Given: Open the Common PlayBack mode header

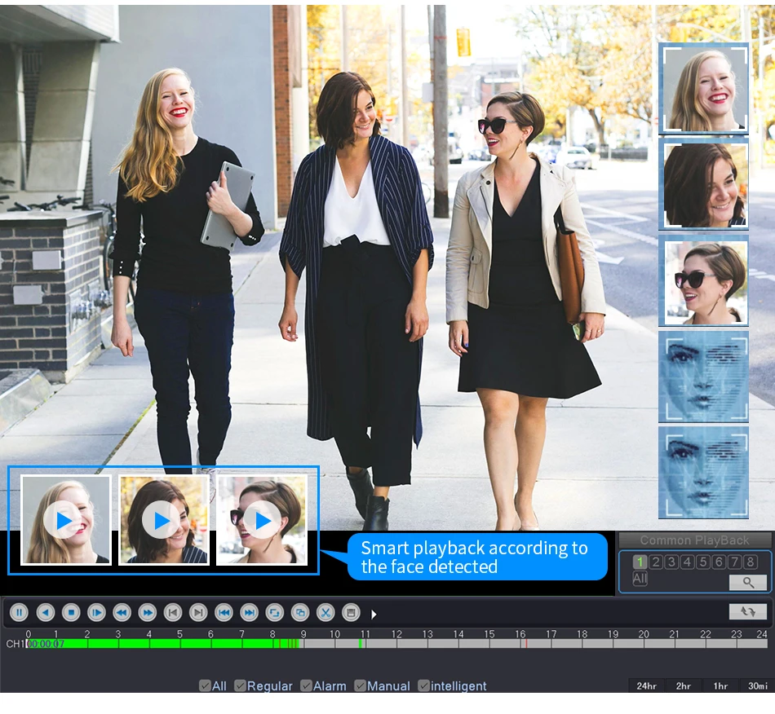Looking at the screenshot, I should [694, 540].
